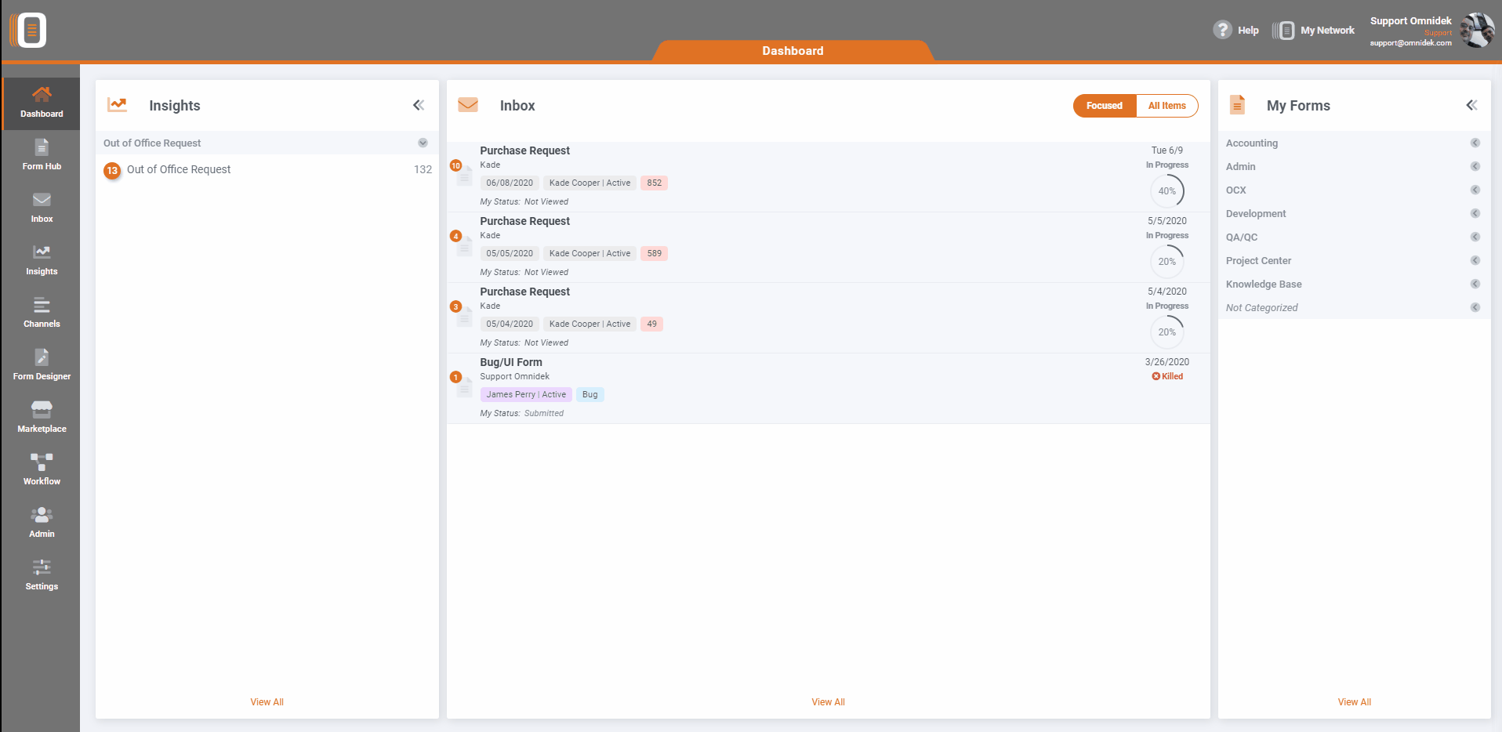This screenshot has width=1502, height=732.
Task: Open Admin from the sidebar
Action: 41,520
